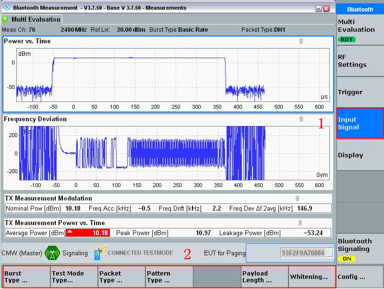Click the Power vs. Time graph
Viewport: 384px width, 289px height.
tap(173, 75)
